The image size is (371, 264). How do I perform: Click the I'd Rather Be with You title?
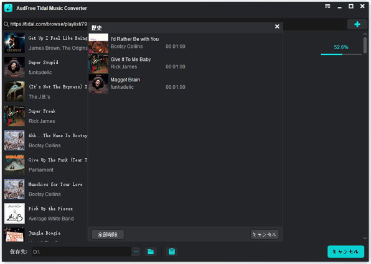click(134, 39)
